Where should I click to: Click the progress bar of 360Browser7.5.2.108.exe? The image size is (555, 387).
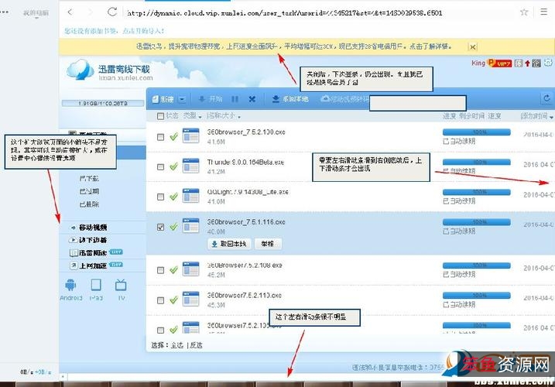[x=476, y=265]
